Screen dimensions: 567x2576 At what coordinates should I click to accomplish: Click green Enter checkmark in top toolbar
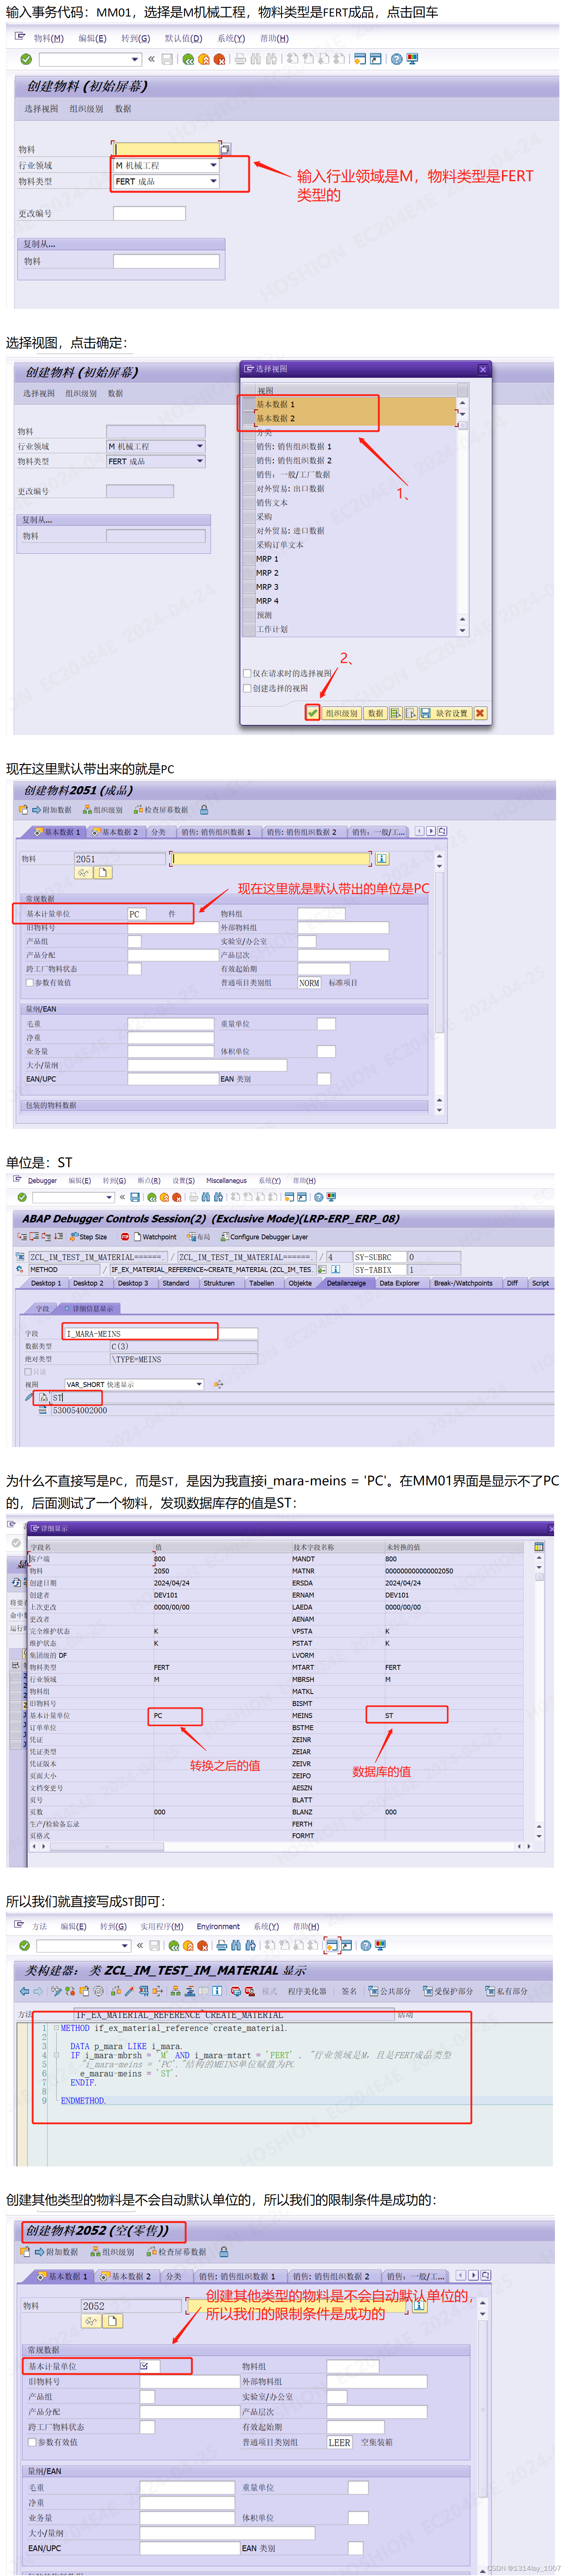click(26, 59)
